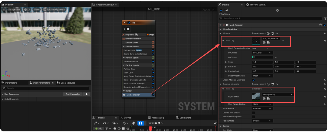
Task: Open the viewport hamburger menu
Action: pos(4,9)
